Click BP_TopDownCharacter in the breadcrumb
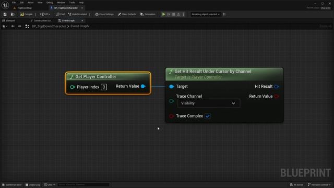 click(49, 26)
